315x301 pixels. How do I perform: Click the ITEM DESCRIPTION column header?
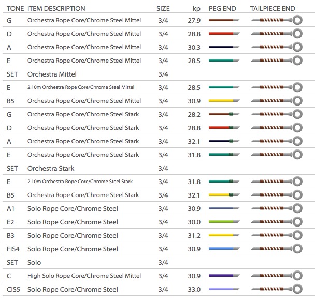pos(56,9)
